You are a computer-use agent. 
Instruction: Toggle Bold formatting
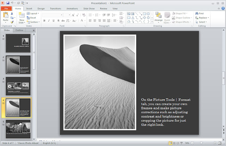click(x=44, y=21)
